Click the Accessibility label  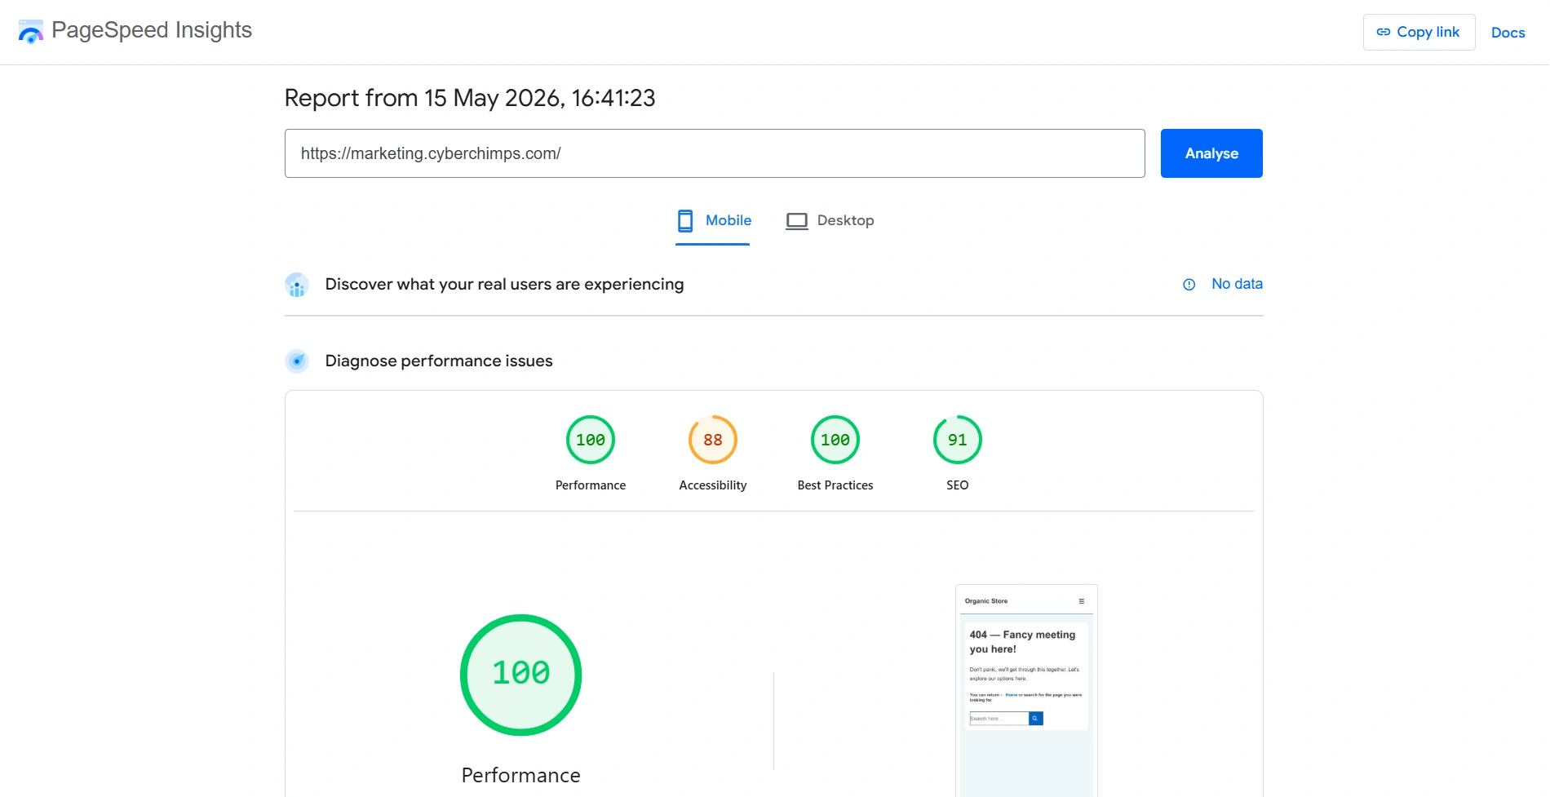pos(713,485)
